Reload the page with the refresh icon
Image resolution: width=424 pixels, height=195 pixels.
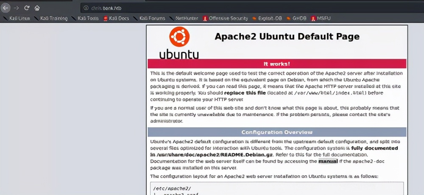point(26,8)
